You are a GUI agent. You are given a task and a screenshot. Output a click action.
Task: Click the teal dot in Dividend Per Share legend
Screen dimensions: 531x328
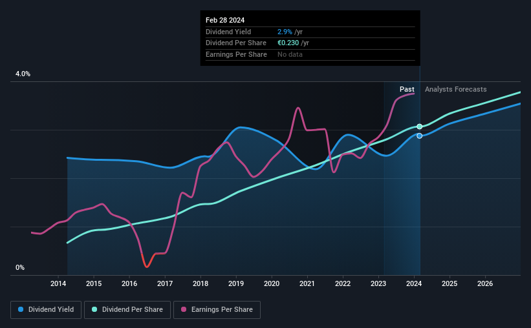point(94,309)
